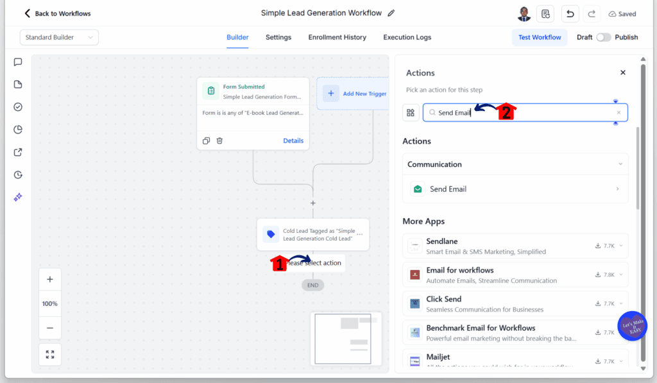
Task: Open the Standard Builder dropdown
Action: coord(58,37)
